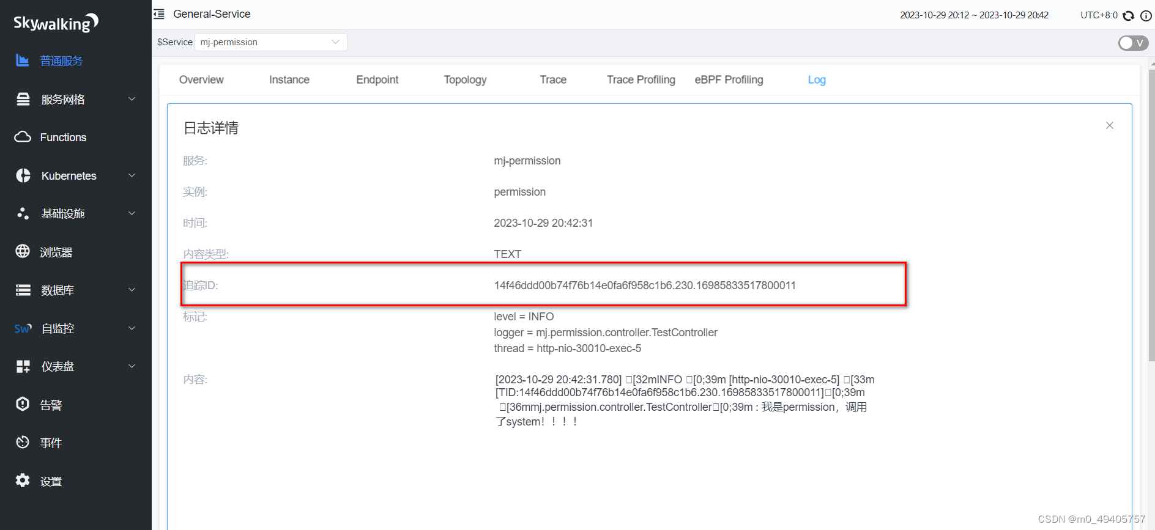Select the Log tab
The image size is (1155, 530).
(817, 80)
